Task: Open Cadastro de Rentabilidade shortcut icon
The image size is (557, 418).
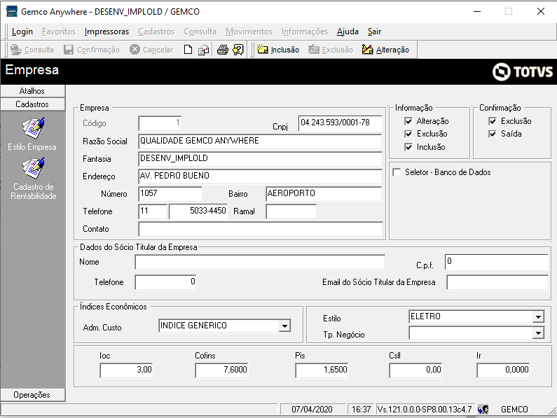Action: (33, 168)
